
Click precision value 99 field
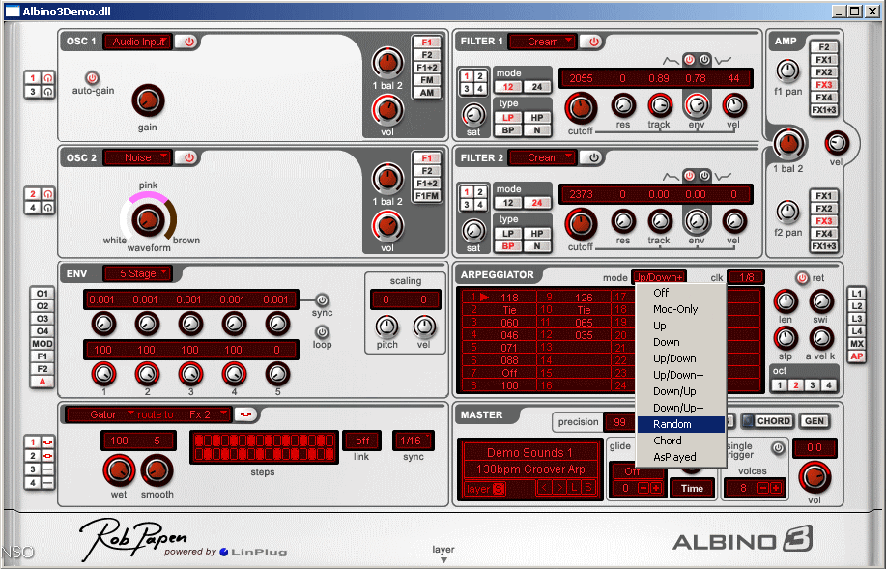click(619, 422)
